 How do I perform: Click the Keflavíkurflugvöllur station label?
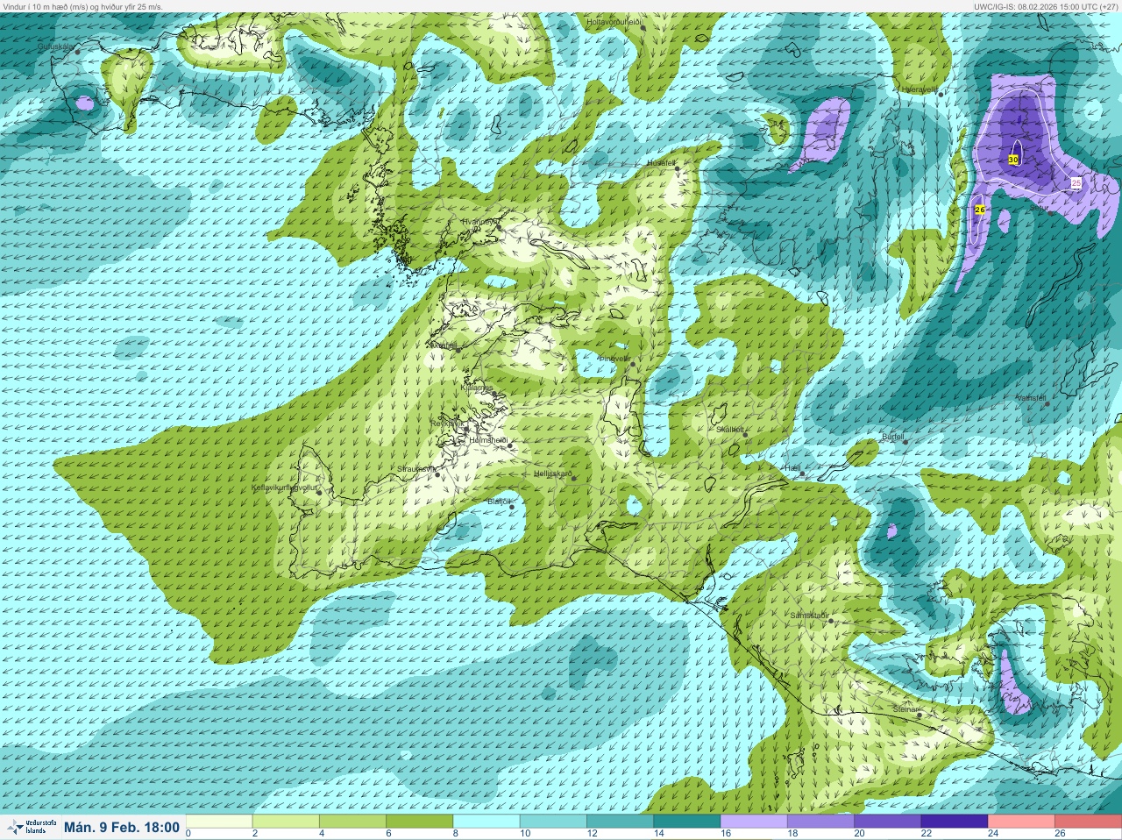point(284,488)
